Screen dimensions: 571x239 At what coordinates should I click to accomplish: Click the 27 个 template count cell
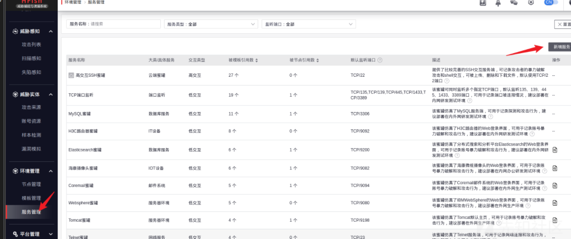pyautogui.click(x=234, y=75)
